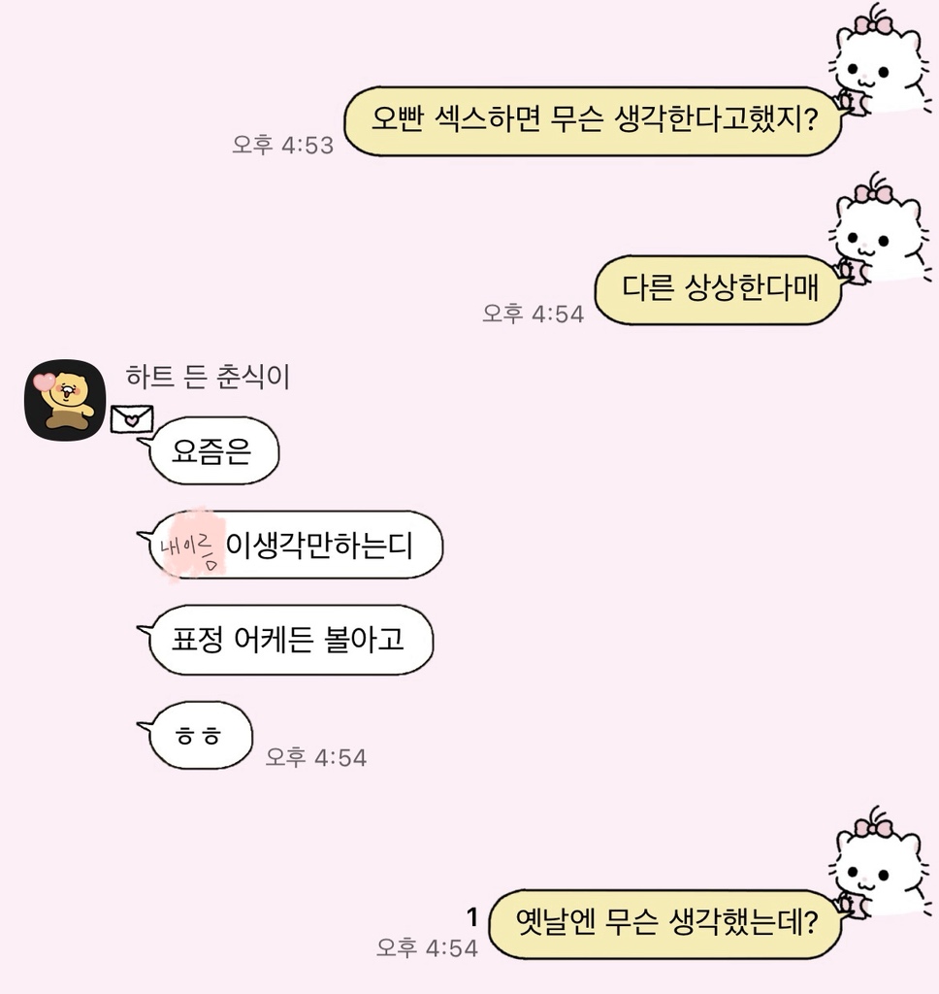Select the ㅎㅎ message bubble
Image resolution: width=939 pixels, height=994 pixels.
click(196, 736)
